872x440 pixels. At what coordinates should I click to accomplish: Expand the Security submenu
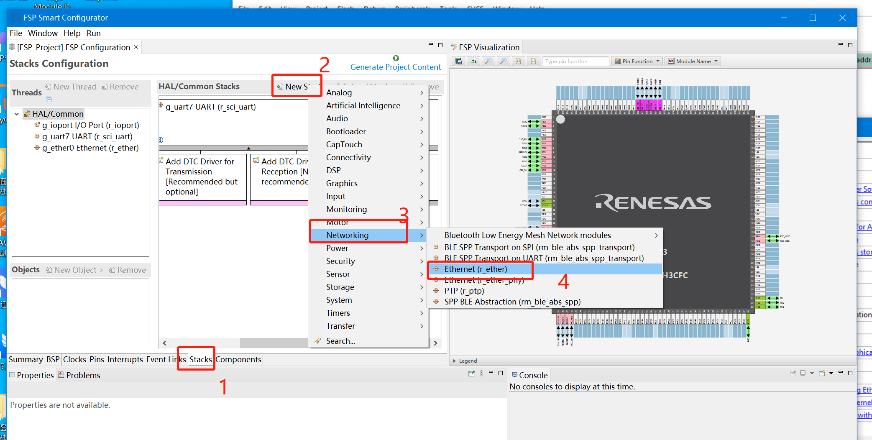pyautogui.click(x=422, y=261)
